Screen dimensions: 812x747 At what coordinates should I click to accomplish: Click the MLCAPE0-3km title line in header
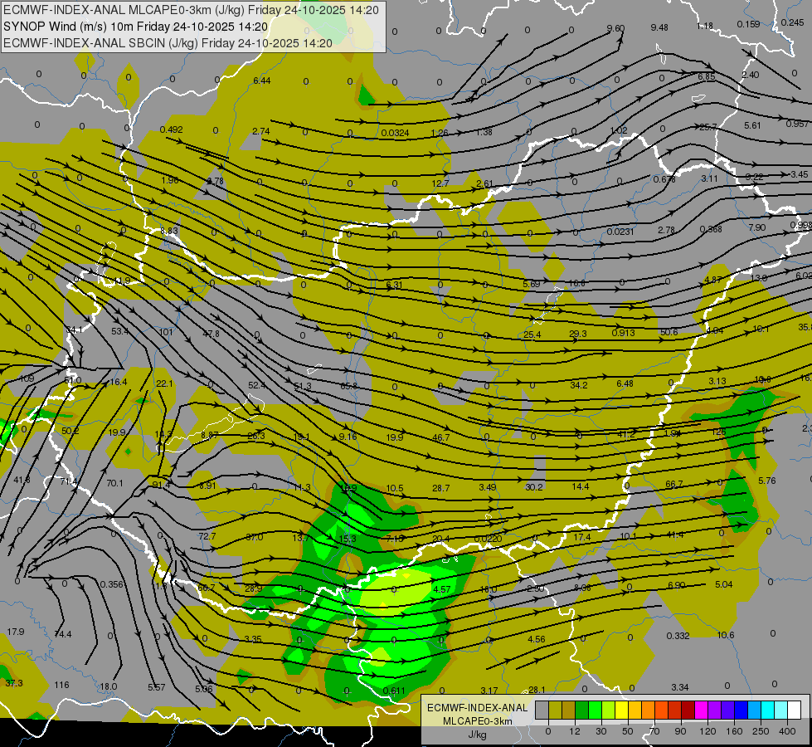(191, 10)
